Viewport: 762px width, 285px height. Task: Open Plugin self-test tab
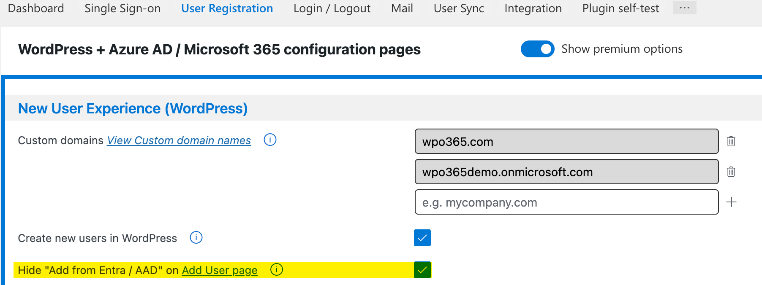coord(620,8)
